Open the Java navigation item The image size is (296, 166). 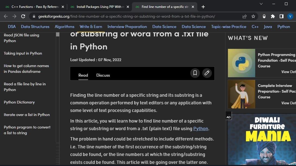268,27
